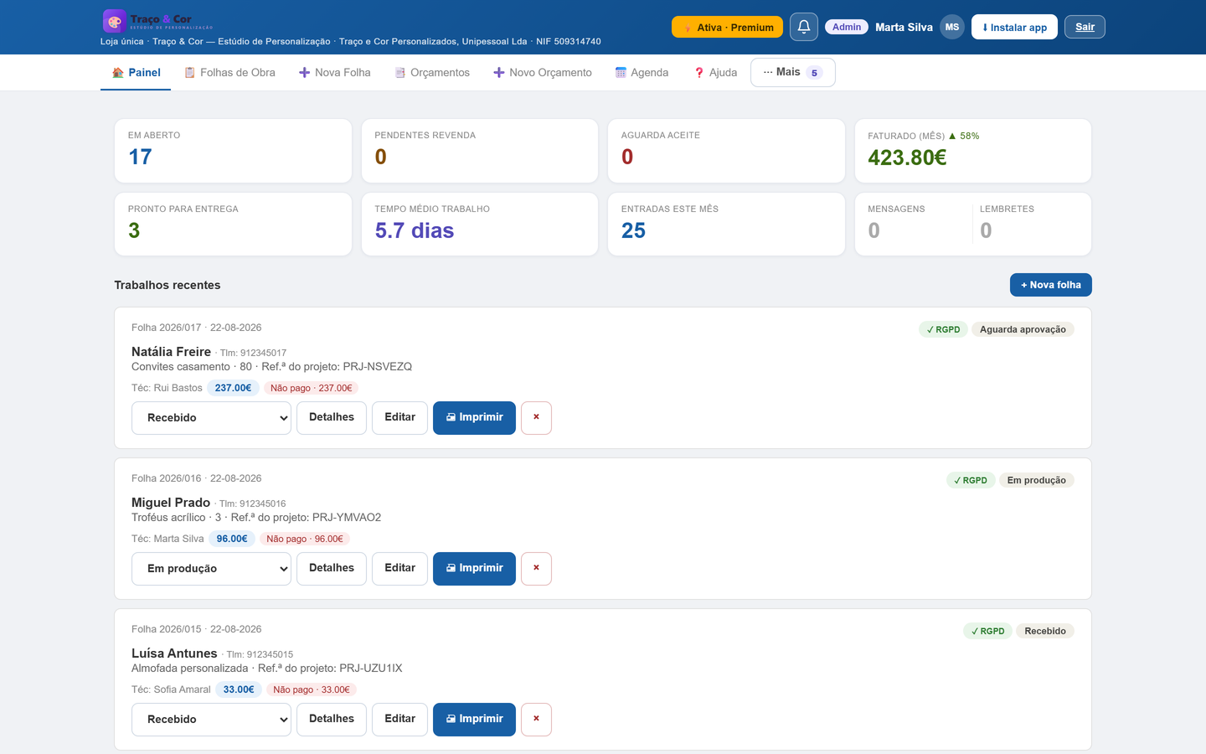Image resolution: width=1206 pixels, height=754 pixels.
Task: Click the Traço & Cor palette logo
Action: coord(115,21)
